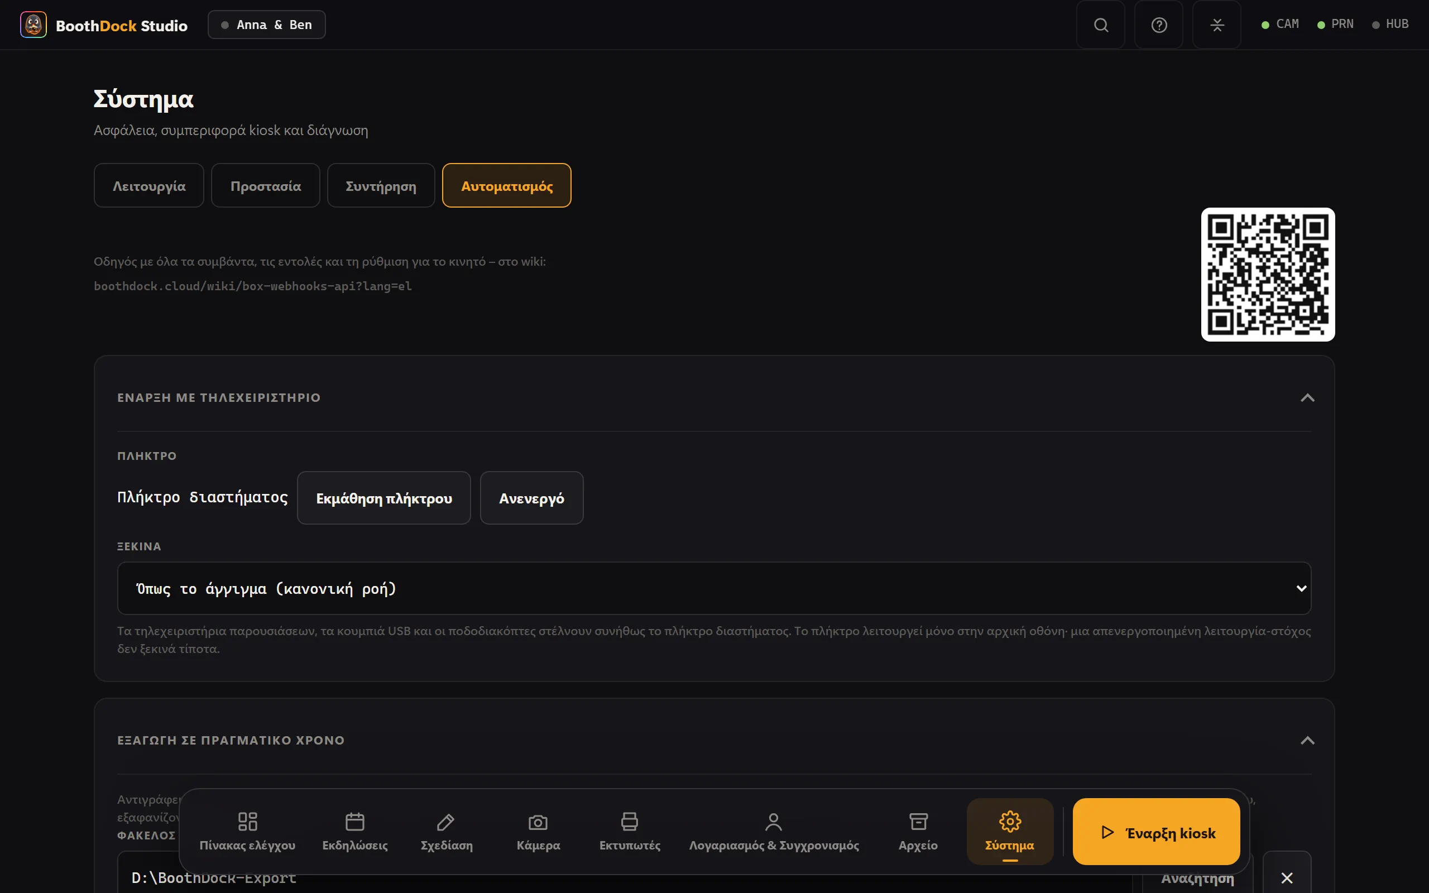Open Εκτυπωτές printer icon
Image resolution: width=1429 pixels, height=893 pixels.
pos(630,831)
